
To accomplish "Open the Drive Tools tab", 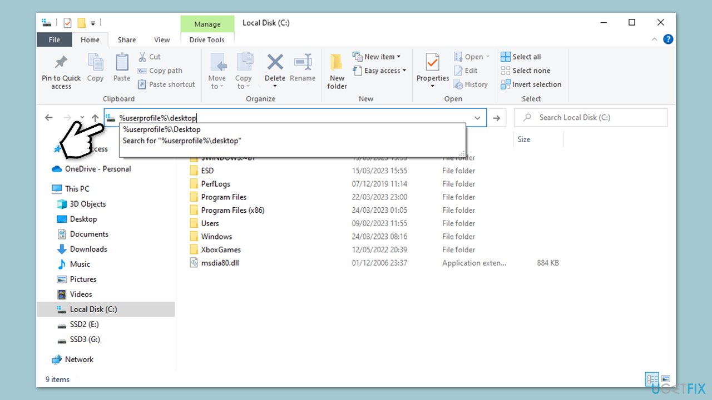I will 207,39.
